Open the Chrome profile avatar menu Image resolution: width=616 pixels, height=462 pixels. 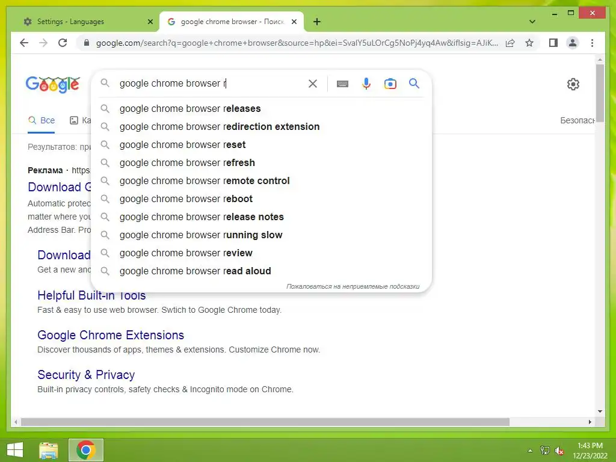point(573,43)
